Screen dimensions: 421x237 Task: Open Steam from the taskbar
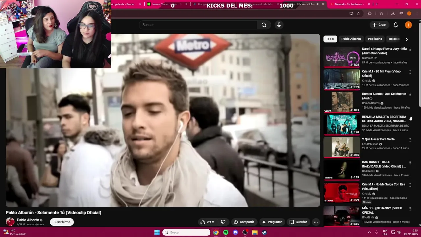tap(264, 232)
